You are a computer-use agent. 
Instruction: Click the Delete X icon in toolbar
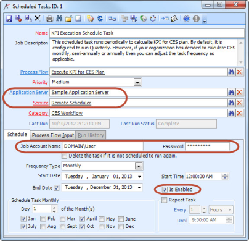tap(38, 19)
